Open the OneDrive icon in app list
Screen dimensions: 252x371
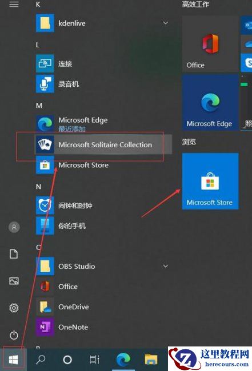pyautogui.click(x=45, y=307)
